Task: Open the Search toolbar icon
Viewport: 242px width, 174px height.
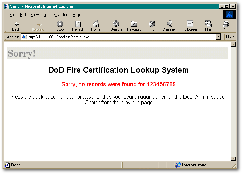Action: pos(116,26)
